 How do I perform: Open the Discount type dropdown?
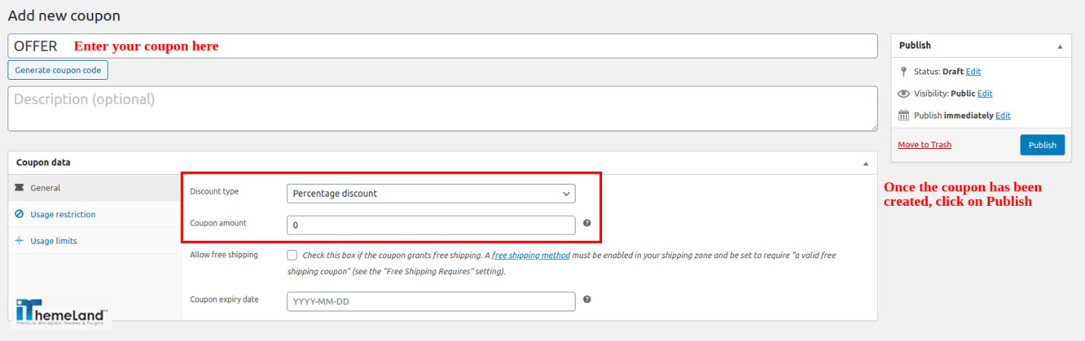pyautogui.click(x=431, y=194)
